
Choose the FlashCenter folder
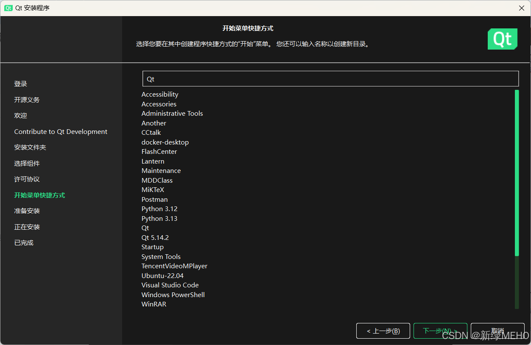pos(159,152)
